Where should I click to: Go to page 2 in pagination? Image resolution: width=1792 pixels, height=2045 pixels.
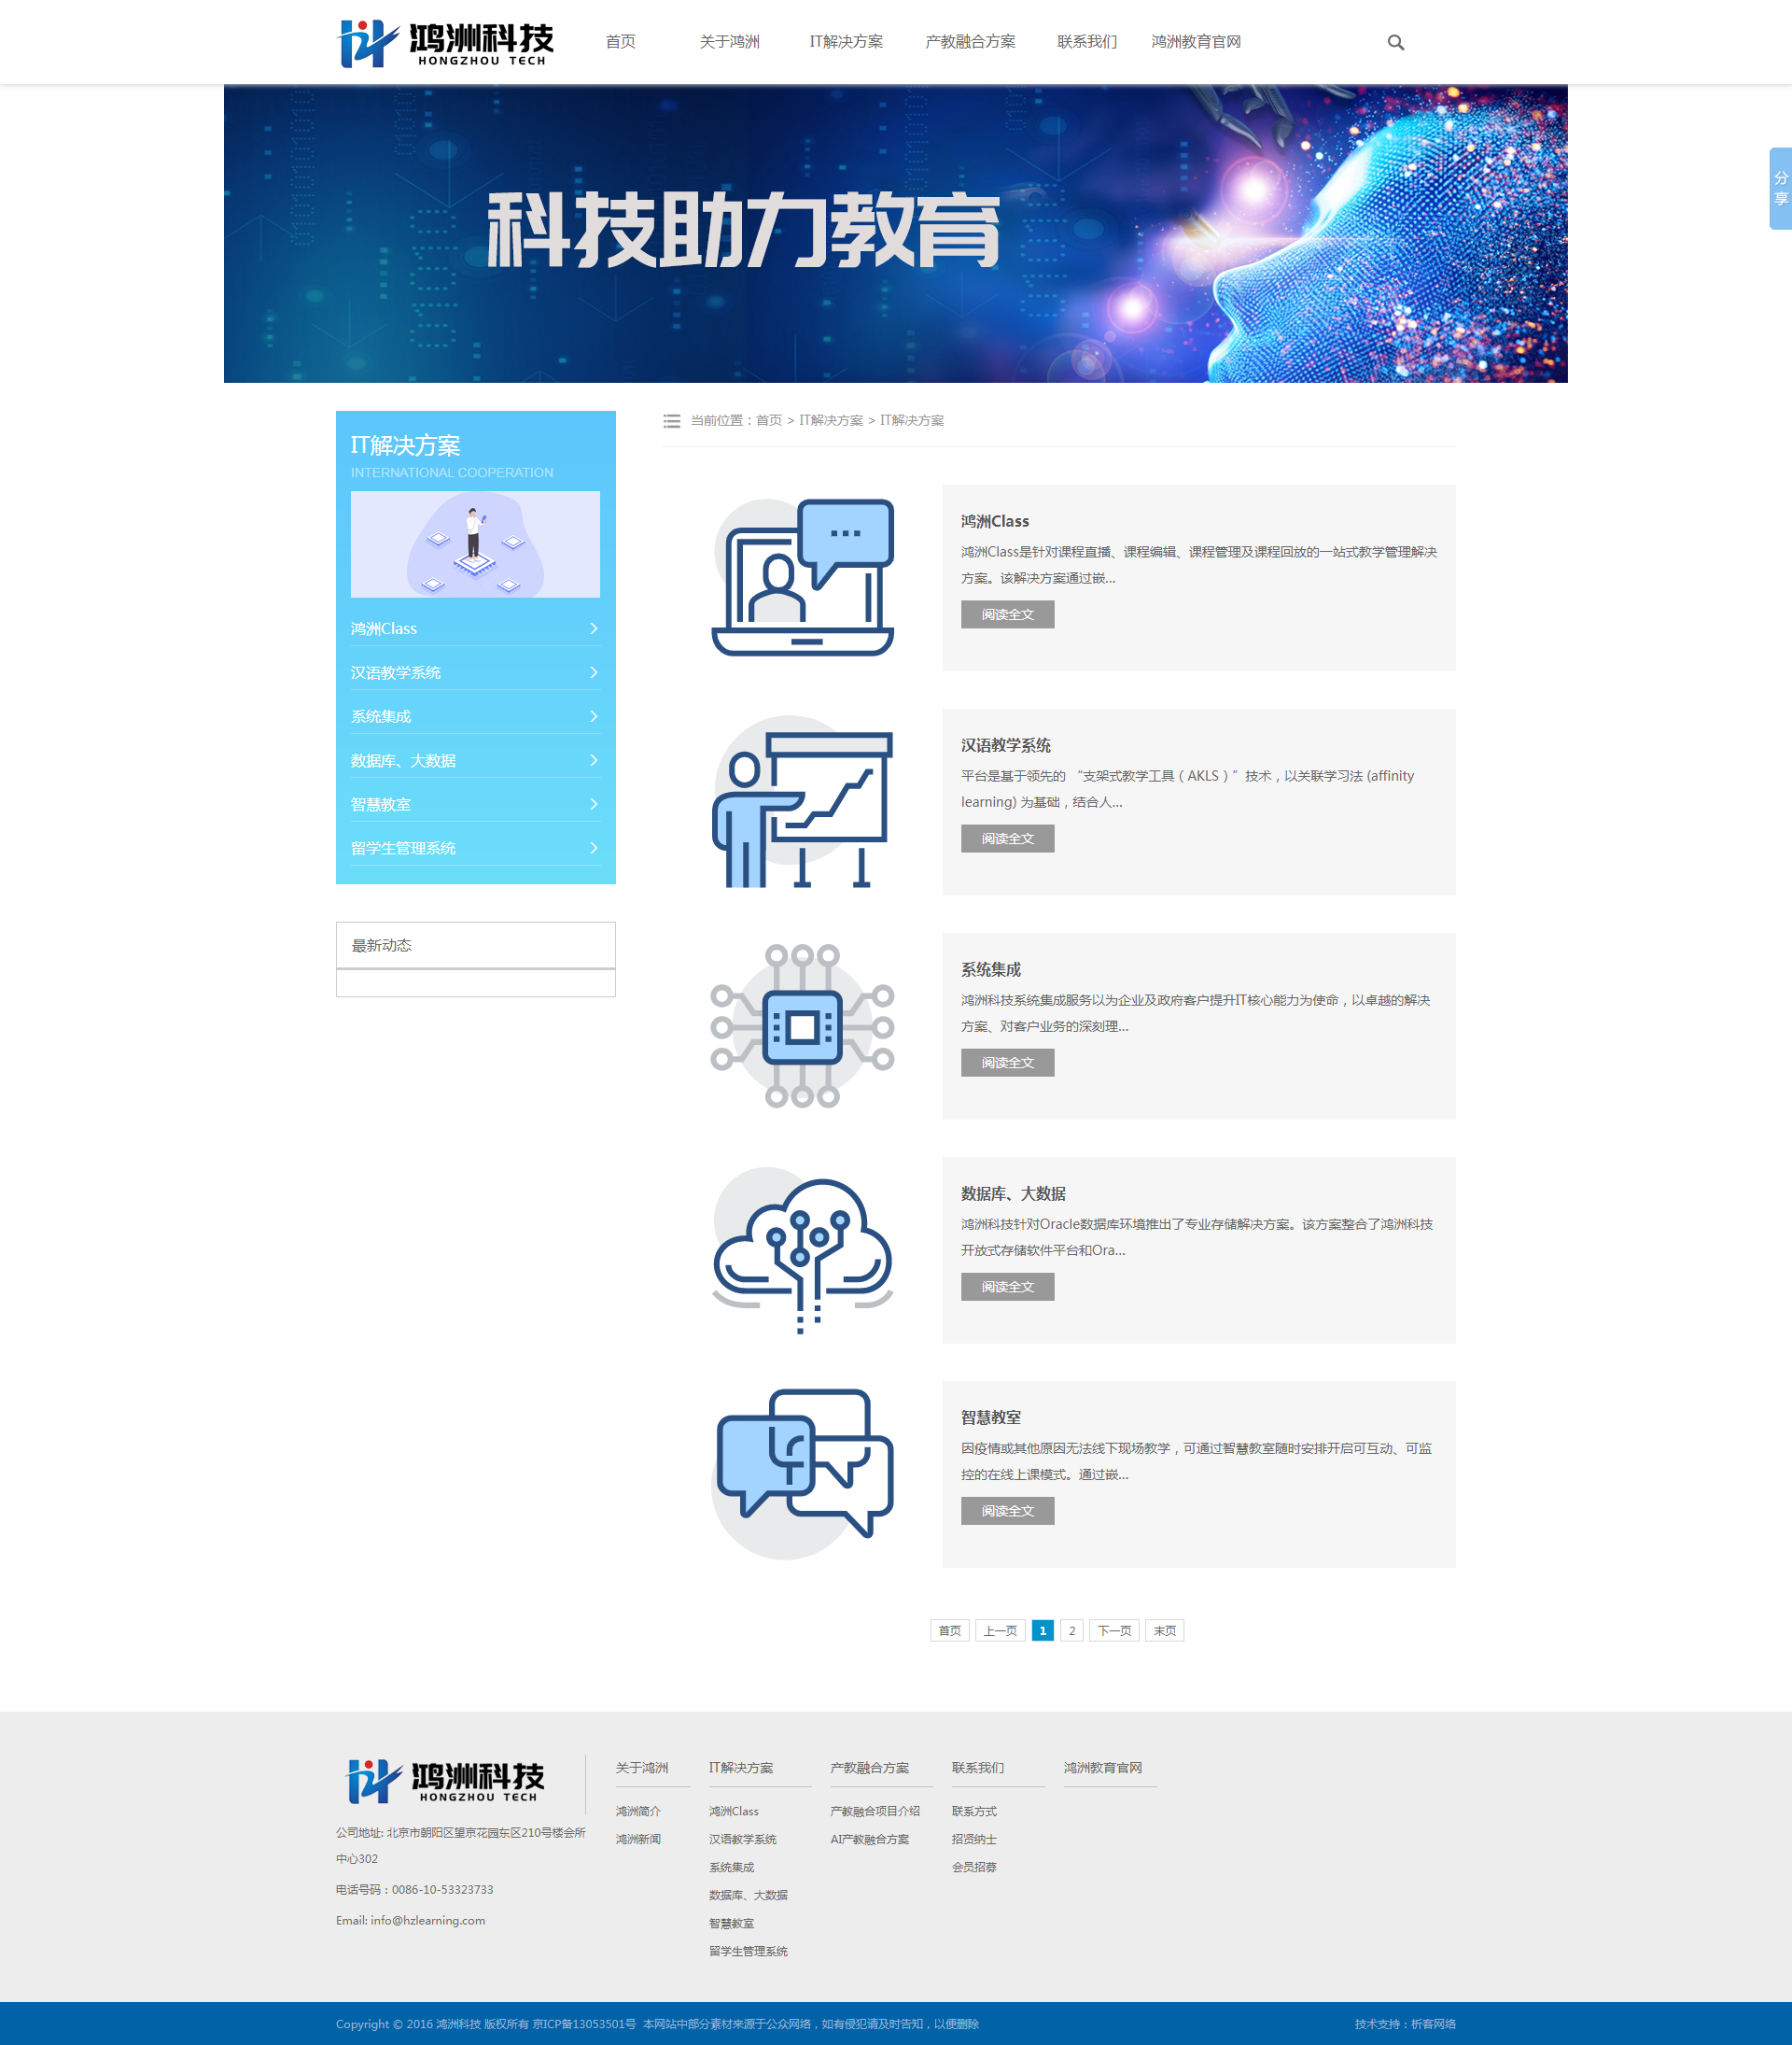[1071, 1630]
